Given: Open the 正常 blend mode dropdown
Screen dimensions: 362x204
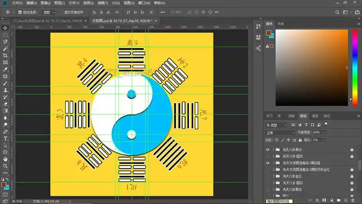Looking at the screenshot, I should [280, 133].
